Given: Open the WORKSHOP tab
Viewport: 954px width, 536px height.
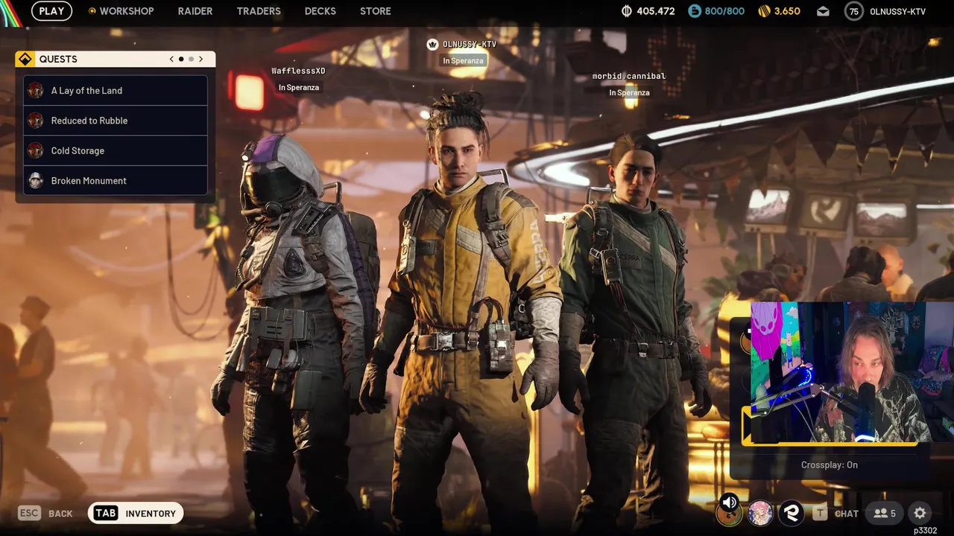Looking at the screenshot, I should pyautogui.click(x=121, y=11).
